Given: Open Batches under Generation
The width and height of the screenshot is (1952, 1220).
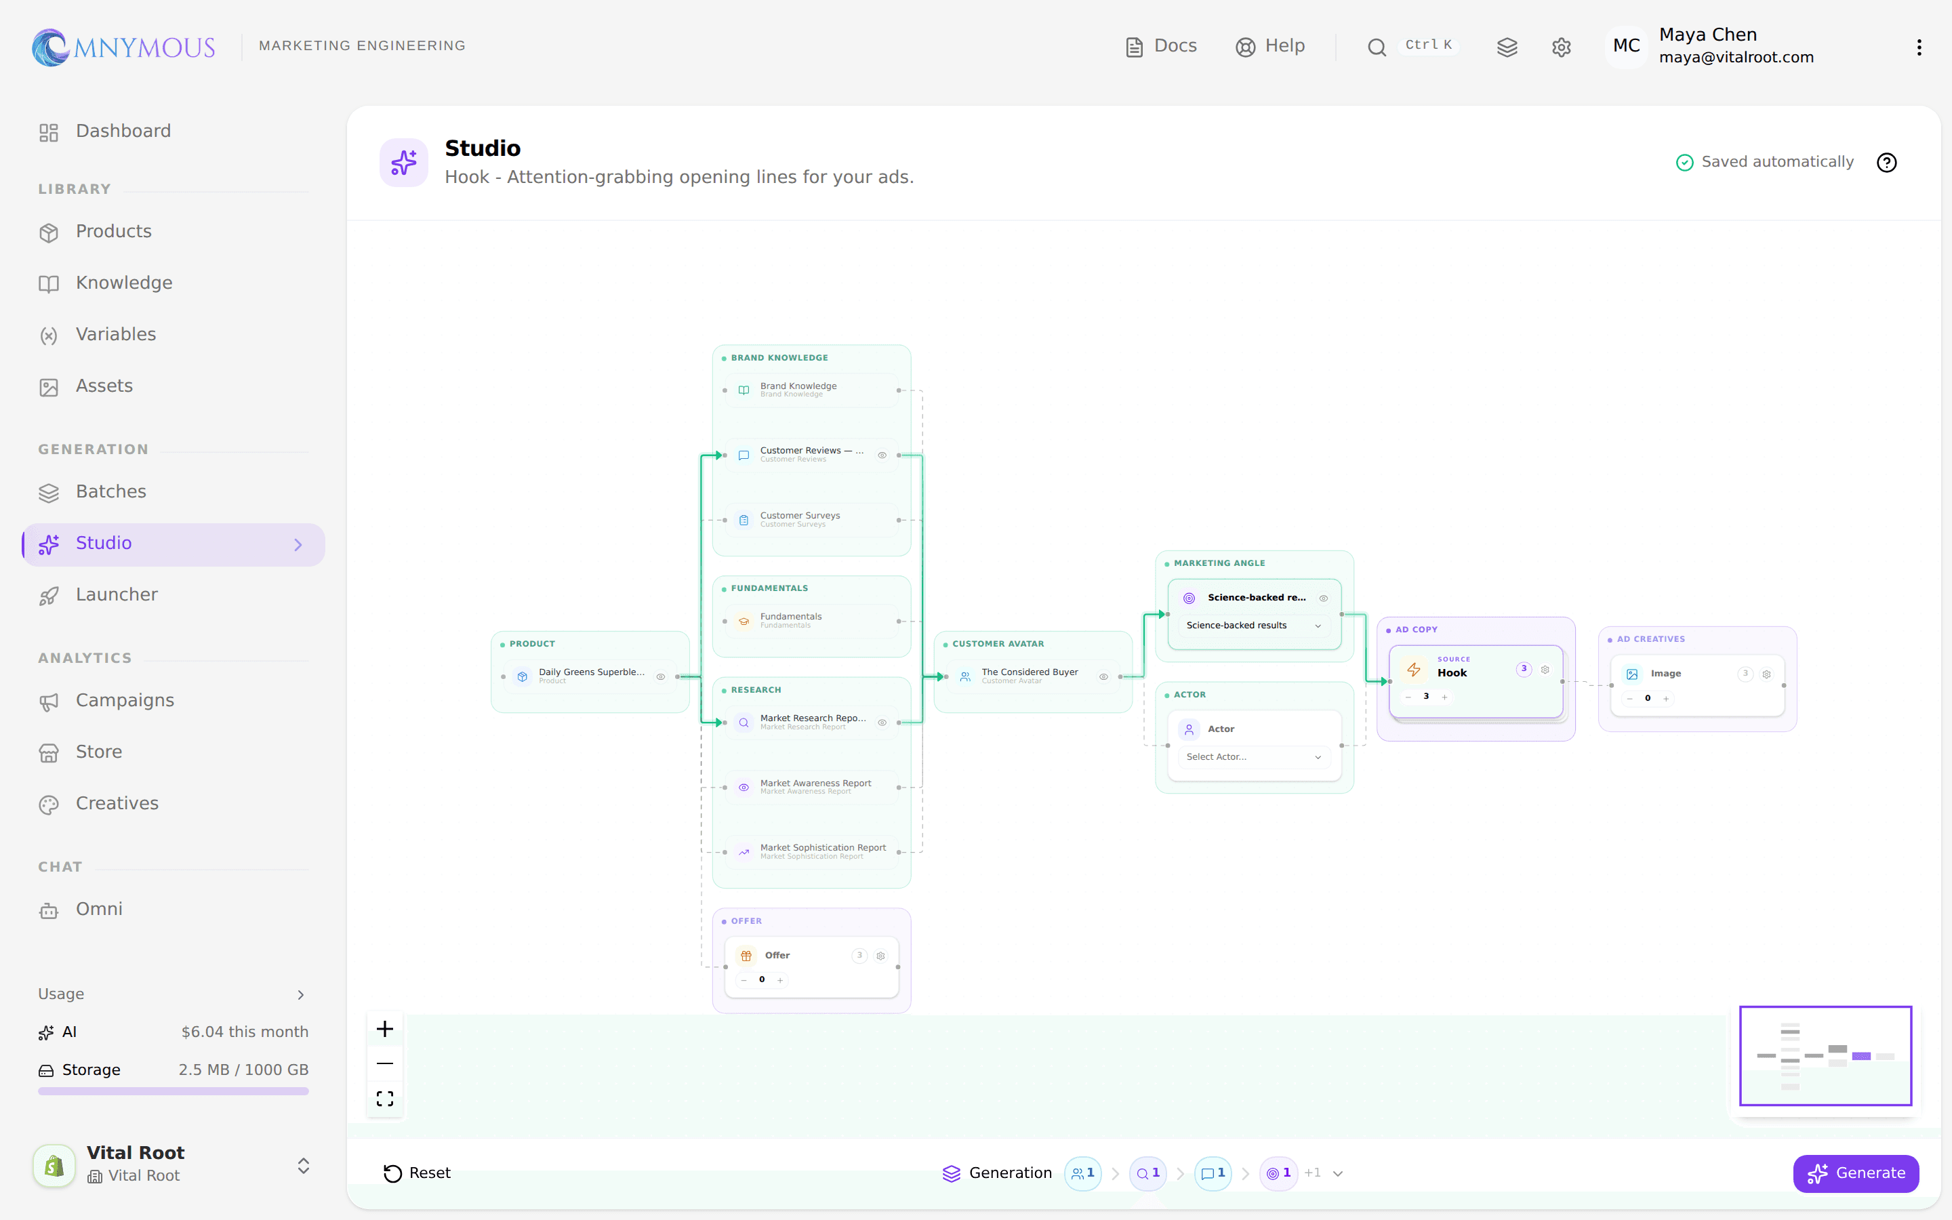Looking at the screenshot, I should pos(173,492).
